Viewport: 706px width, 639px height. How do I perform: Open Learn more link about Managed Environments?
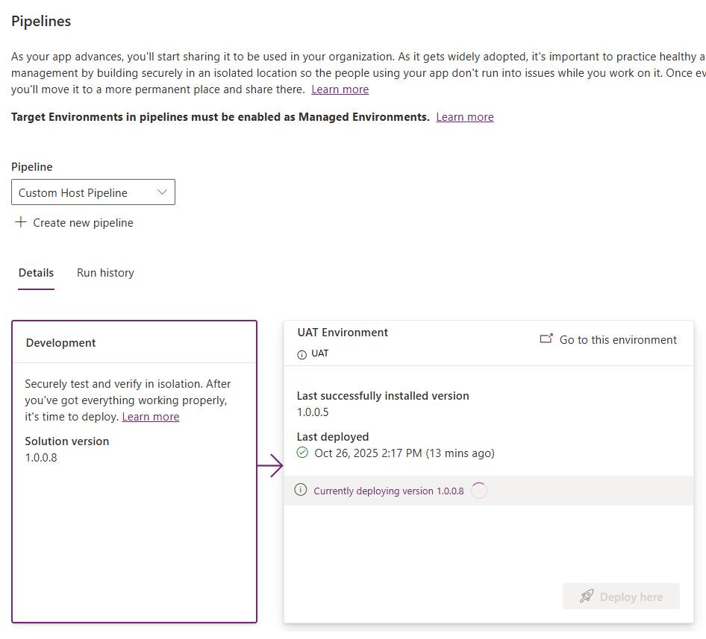(465, 117)
